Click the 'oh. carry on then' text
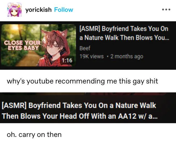This screenshot has width=176, height=144. (x=34, y=135)
